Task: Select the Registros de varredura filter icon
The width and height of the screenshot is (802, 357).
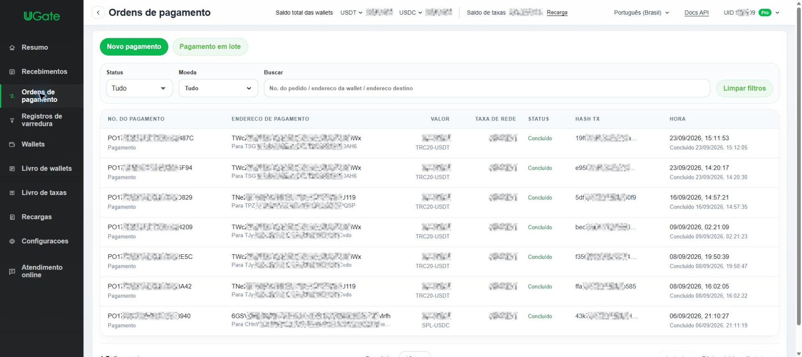Action: [x=12, y=120]
